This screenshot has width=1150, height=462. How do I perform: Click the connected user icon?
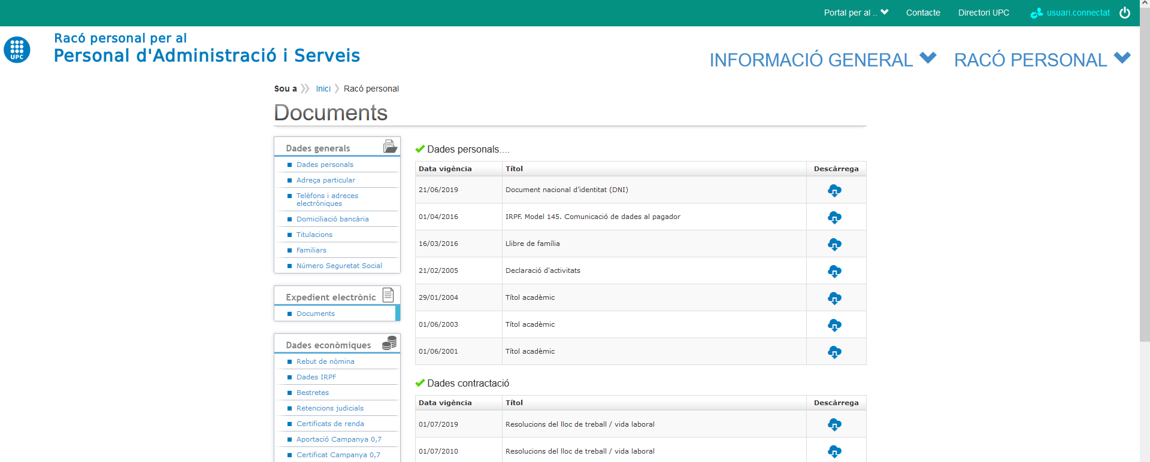click(x=1036, y=13)
